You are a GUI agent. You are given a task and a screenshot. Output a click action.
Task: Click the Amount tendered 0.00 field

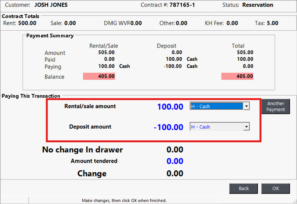click(175, 161)
